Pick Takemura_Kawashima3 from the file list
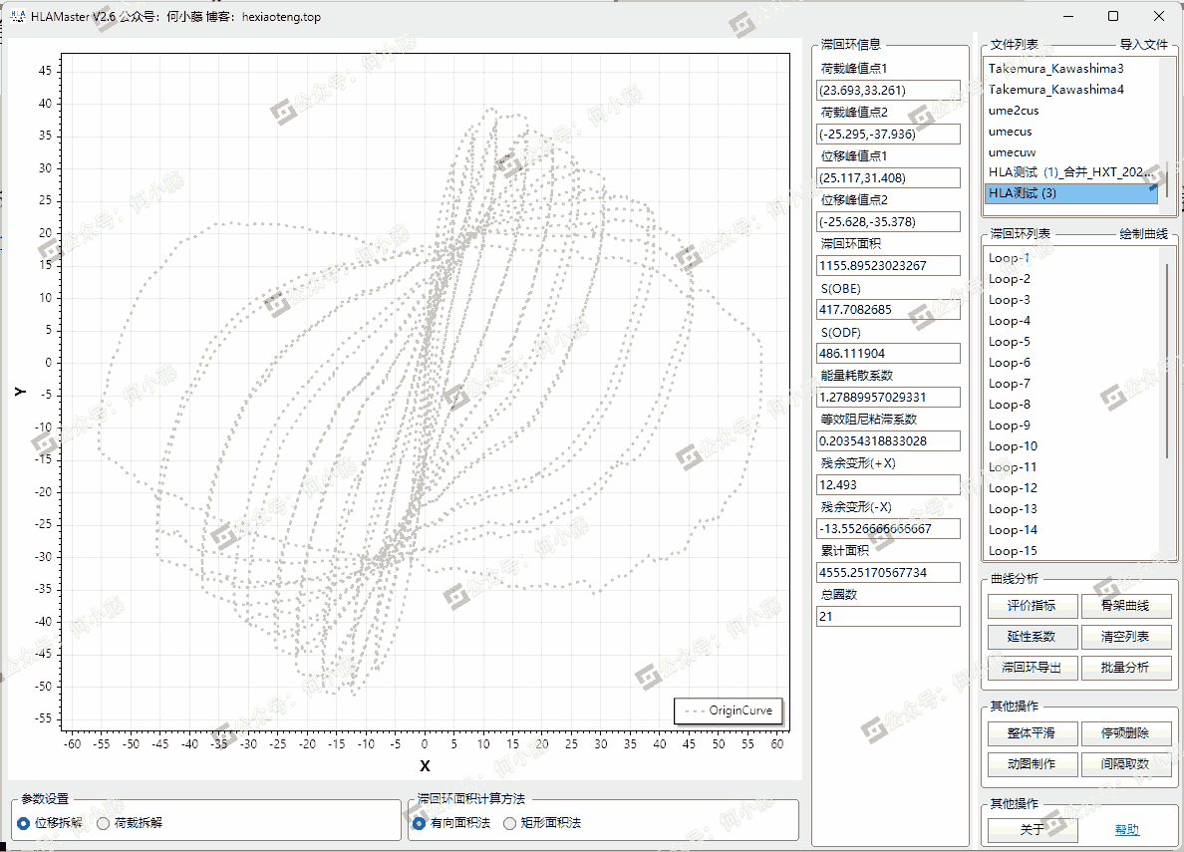The width and height of the screenshot is (1184, 852). click(1055, 69)
